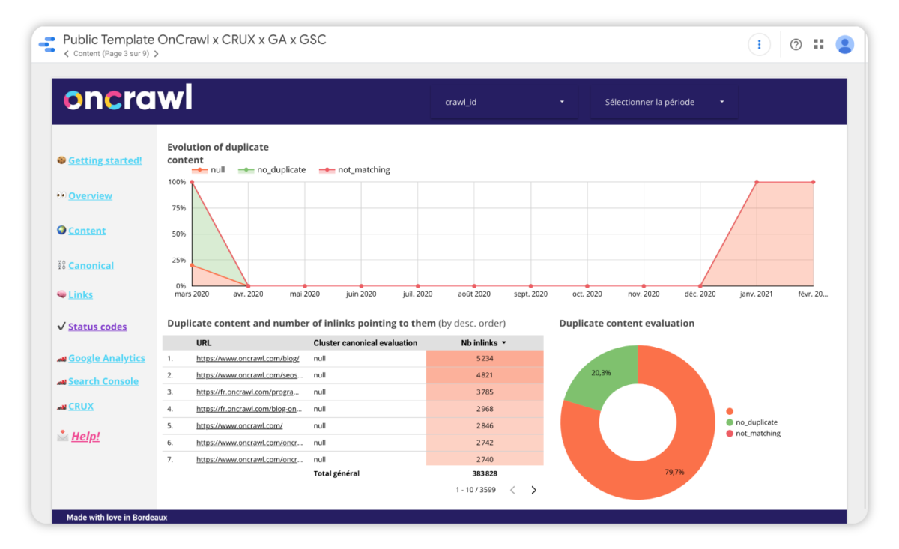This screenshot has width=899, height=549.
Task: Toggle null series in chart legend
Action: [209, 170]
